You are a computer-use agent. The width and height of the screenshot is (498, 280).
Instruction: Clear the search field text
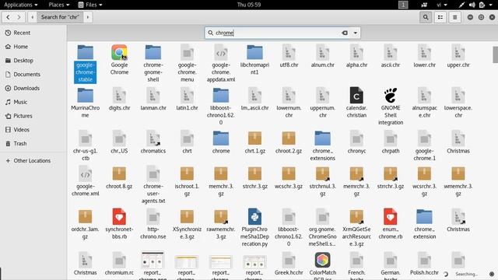[345, 33]
